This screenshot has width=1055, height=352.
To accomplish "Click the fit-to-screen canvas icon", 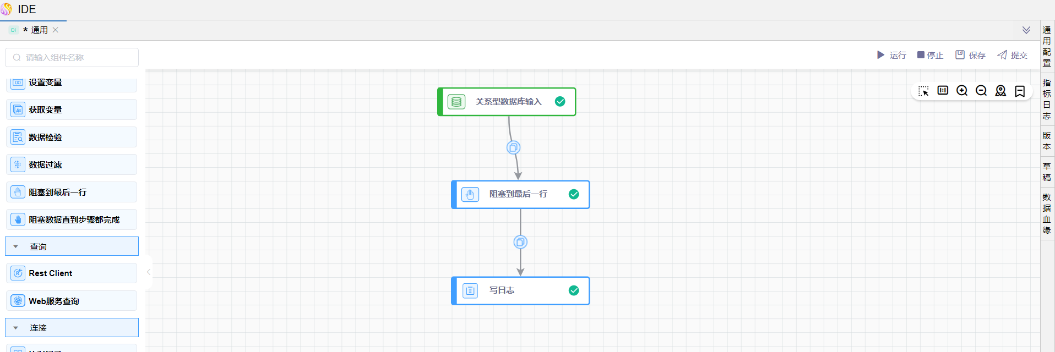I will coord(943,91).
